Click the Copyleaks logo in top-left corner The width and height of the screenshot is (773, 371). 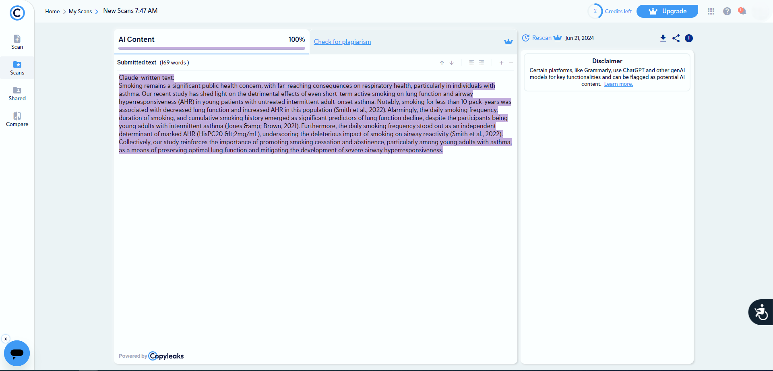(x=17, y=13)
